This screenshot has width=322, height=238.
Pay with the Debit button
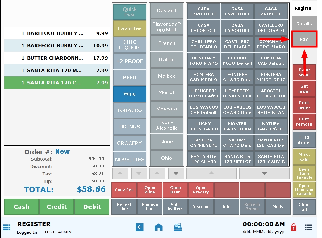[x=92, y=207]
